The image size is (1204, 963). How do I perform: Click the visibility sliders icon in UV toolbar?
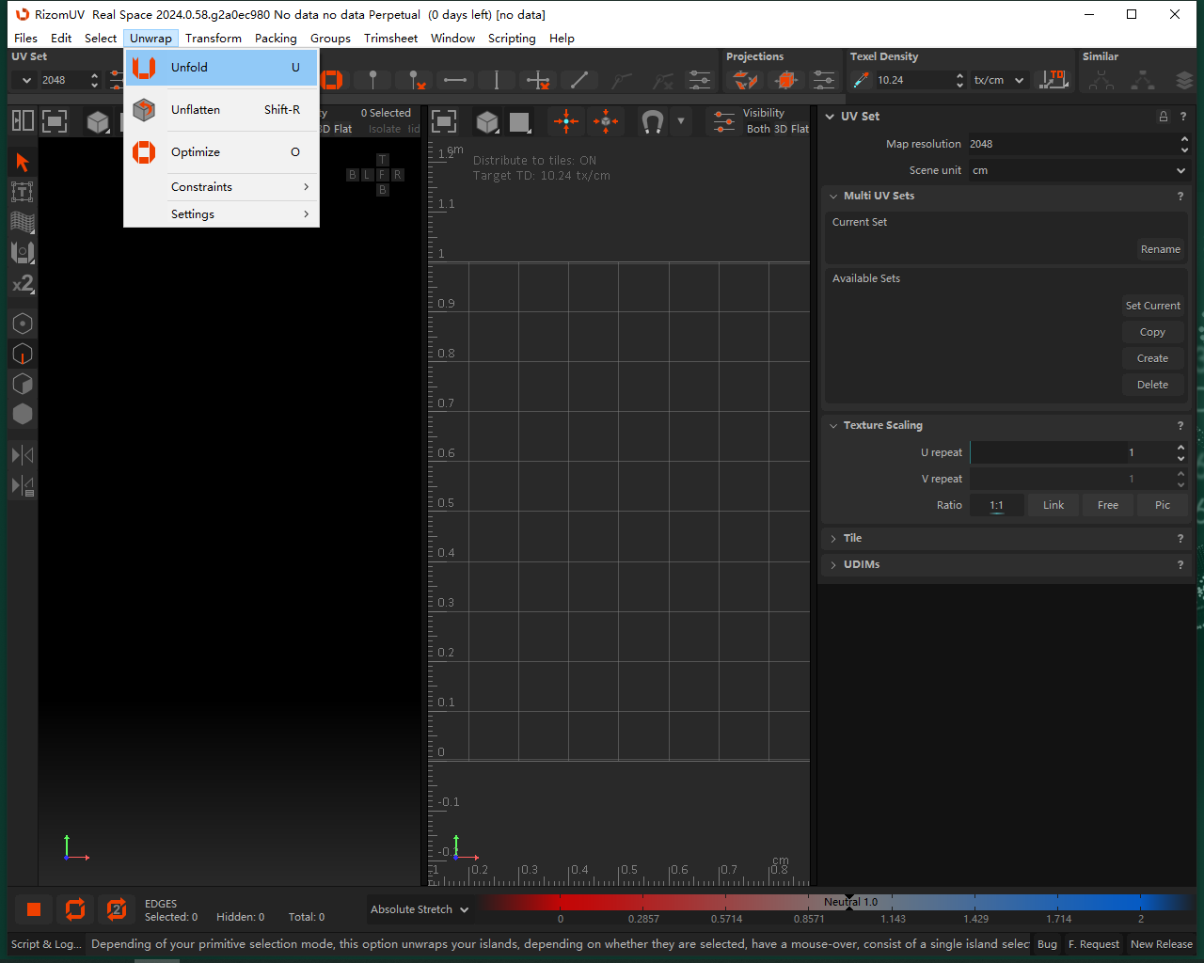[x=724, y=120]
